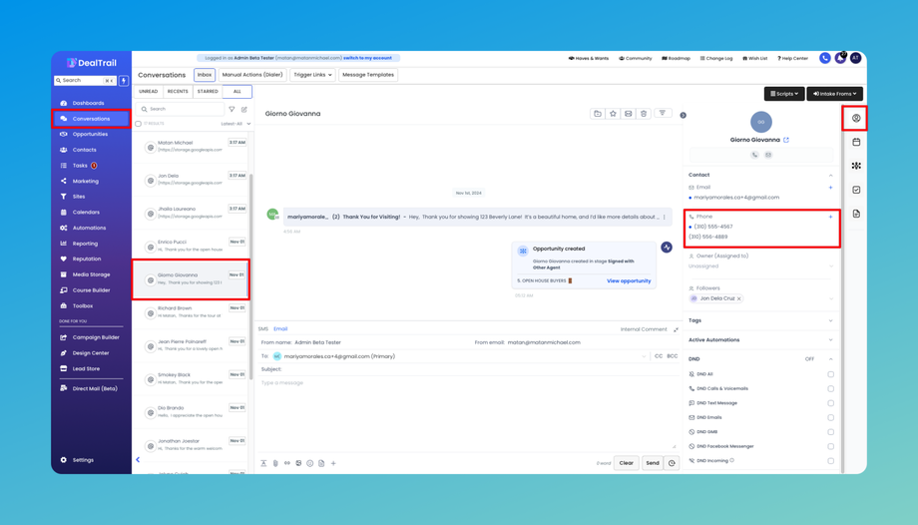Open the calendar icon in the right rail
This screenshot has width=918, height=525.
click(x=856, y=142)
